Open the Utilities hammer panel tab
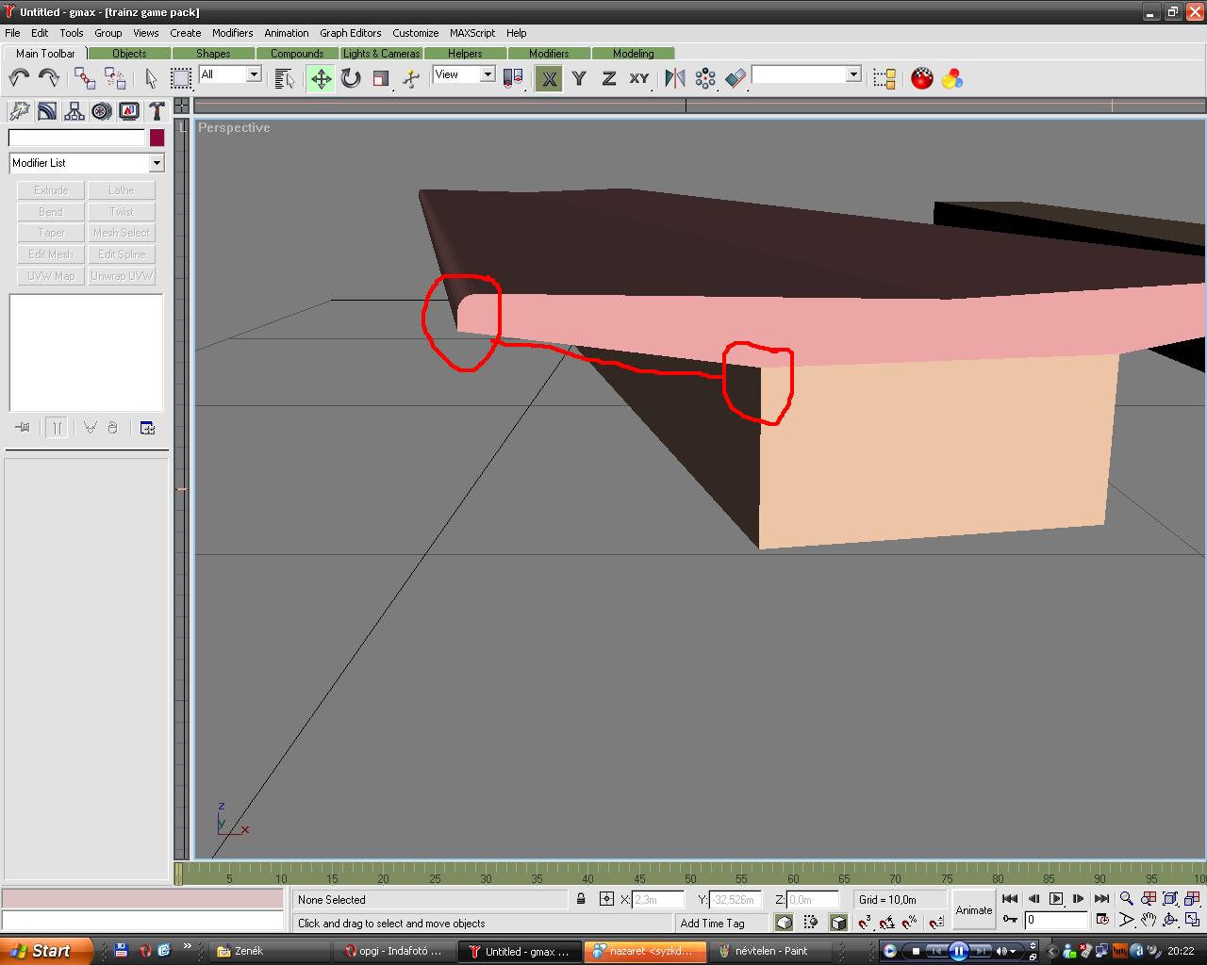The height and width of the screenshot is (965, 1207). (x=157, y=111)
